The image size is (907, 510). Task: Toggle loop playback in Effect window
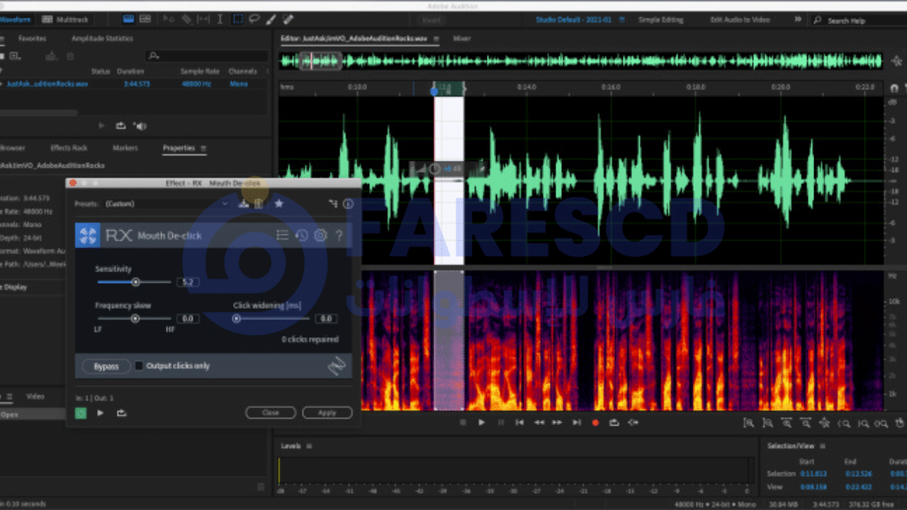click(121, 413)
